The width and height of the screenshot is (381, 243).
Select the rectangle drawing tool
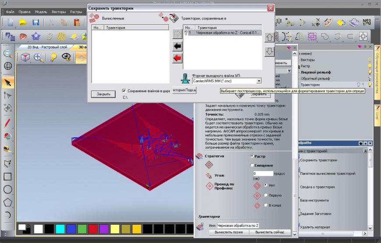pos(7,177)
